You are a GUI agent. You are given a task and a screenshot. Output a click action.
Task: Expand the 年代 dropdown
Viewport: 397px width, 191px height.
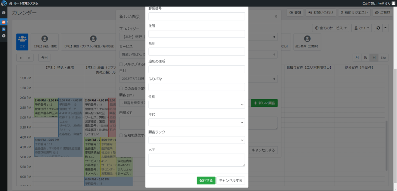pyautogui.click(x=197, y=122)
